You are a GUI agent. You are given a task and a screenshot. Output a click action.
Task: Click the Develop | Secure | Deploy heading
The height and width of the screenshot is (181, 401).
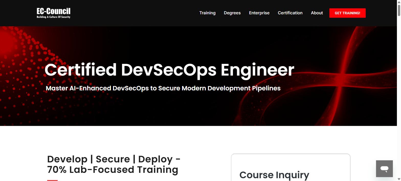pyautogui.click(x=114, y=164)
